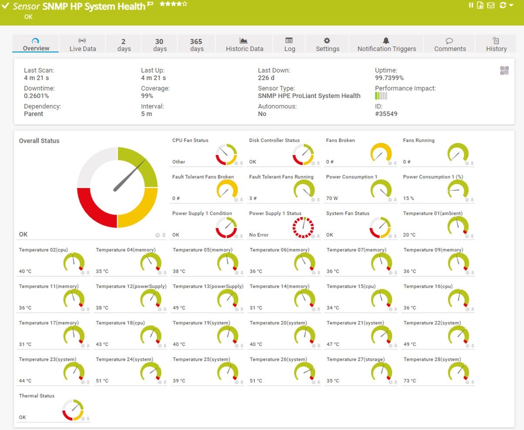The height and width of the screenshot is (430, 524).
Task: Pause the SNMP HP System Health sensor
Action: (x=471, y=5)
